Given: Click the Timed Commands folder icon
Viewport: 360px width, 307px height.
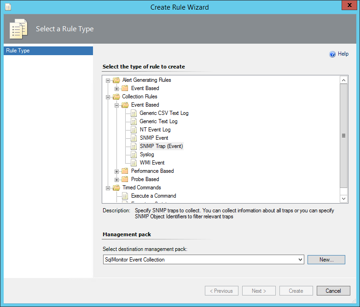Looking at the screenshot, I should click(116, 188).
